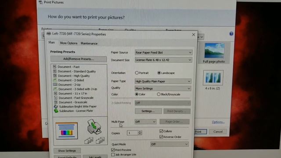Switch to the More Options tab
The image size is (281, 158).
(68, 43)
